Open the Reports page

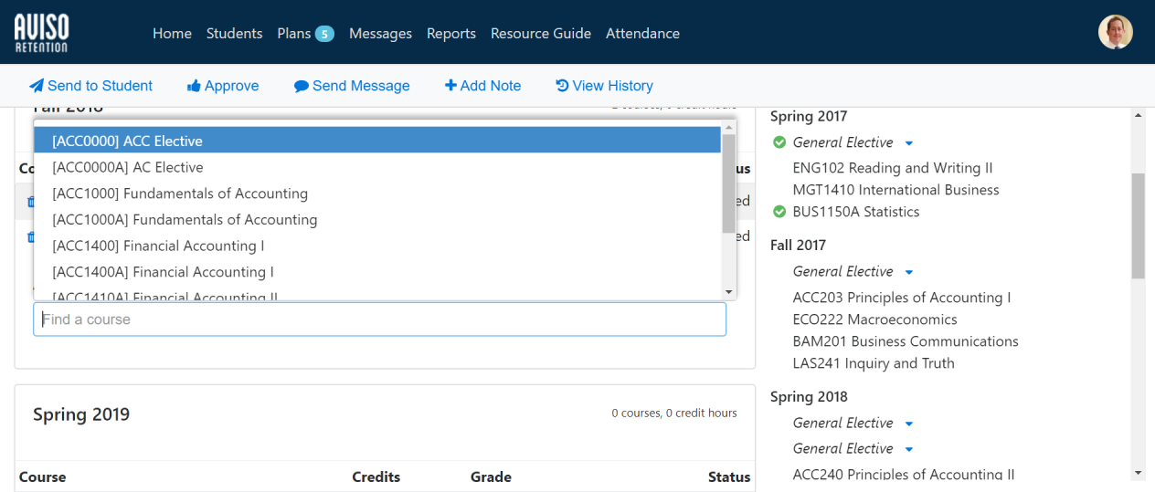pos(451,33)
